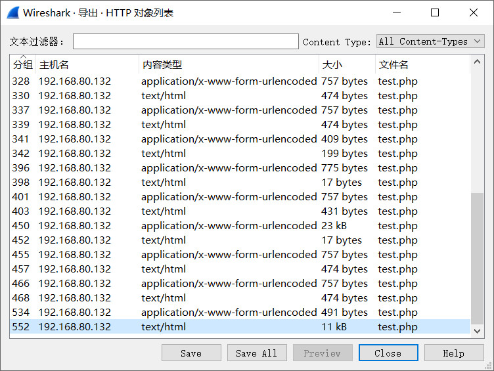The image size is (494, 371).
Task: Sort by the 主机名 column header
Action: point(87,64)
